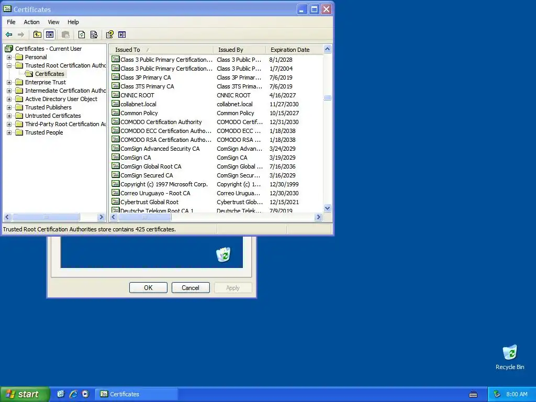
Task: Select the COMODO Certification Authority row
Action: (x=217, y=121)
